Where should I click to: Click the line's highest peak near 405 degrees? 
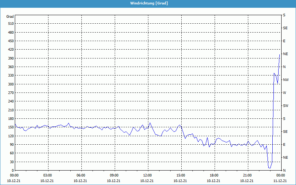point(279,55)
